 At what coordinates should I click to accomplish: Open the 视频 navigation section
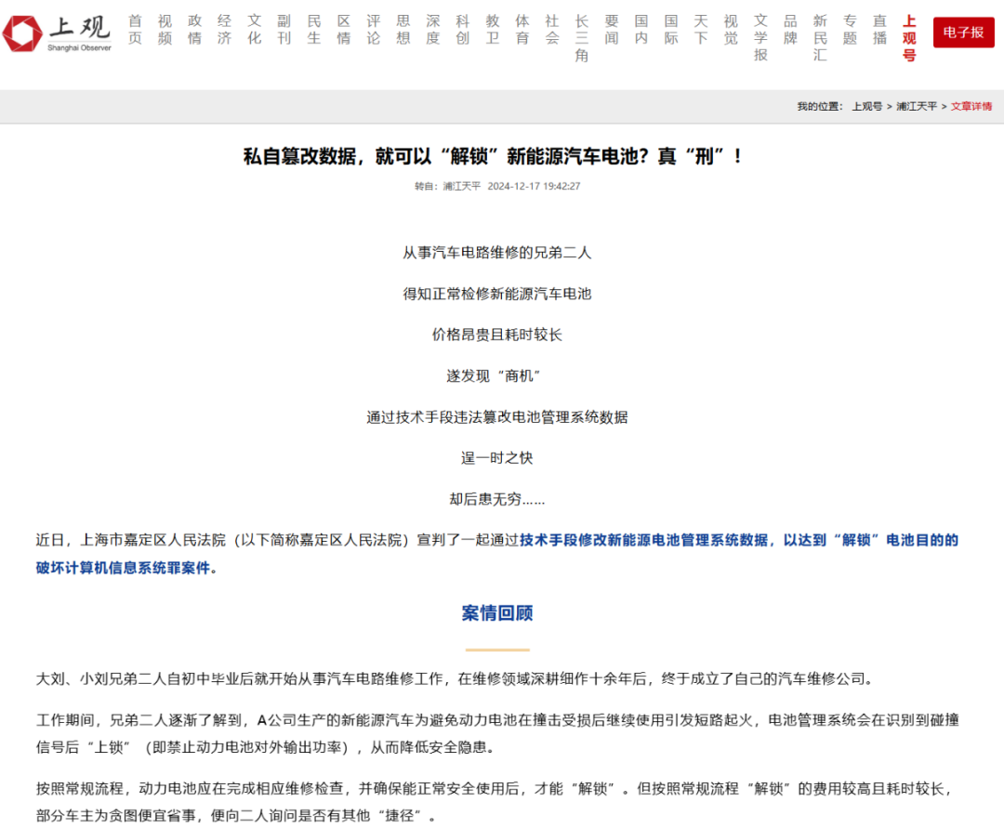[165, 30]
